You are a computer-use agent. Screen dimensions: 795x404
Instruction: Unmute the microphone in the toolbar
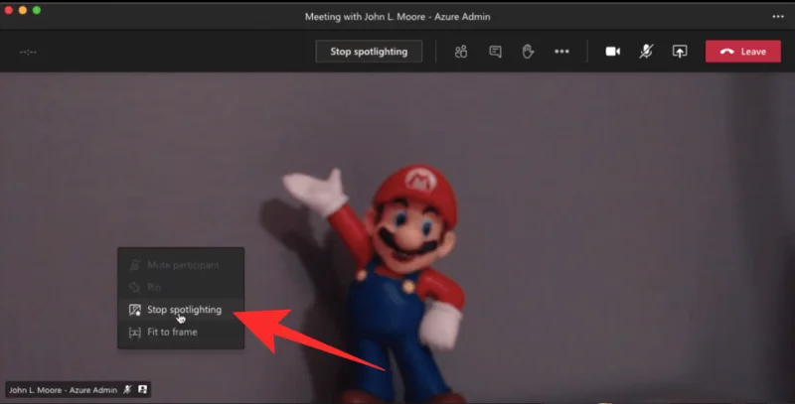(646, 52)
